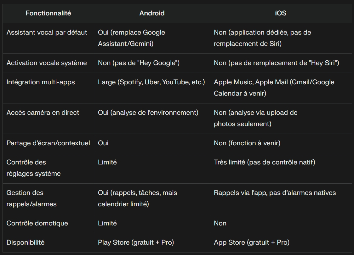The image size is (354, 255).
Task: Click the iOS column header
Action: (x=280, y=13)
